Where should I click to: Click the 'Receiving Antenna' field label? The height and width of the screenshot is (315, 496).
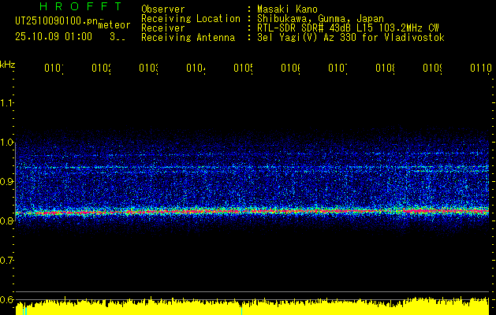tap(188, 38)
